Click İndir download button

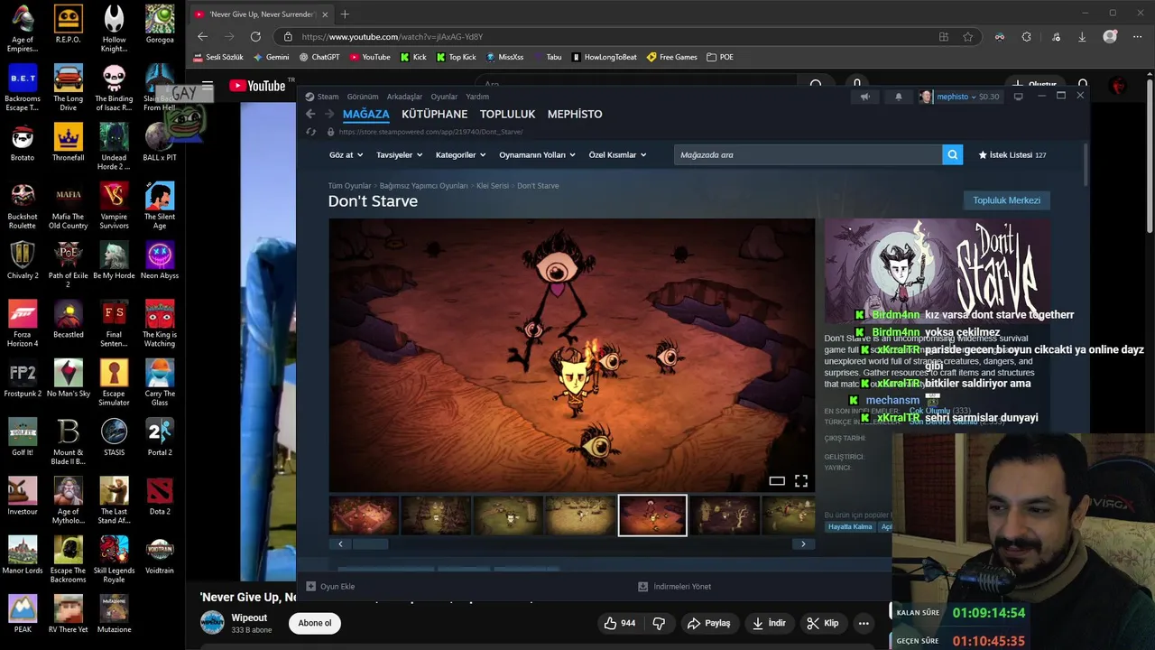tap(769, 623)
